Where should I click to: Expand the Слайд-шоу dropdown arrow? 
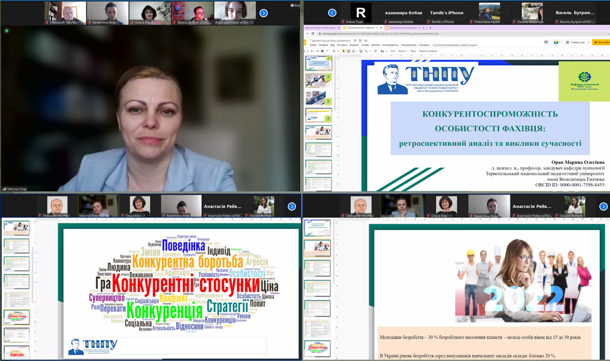(588, 42)
